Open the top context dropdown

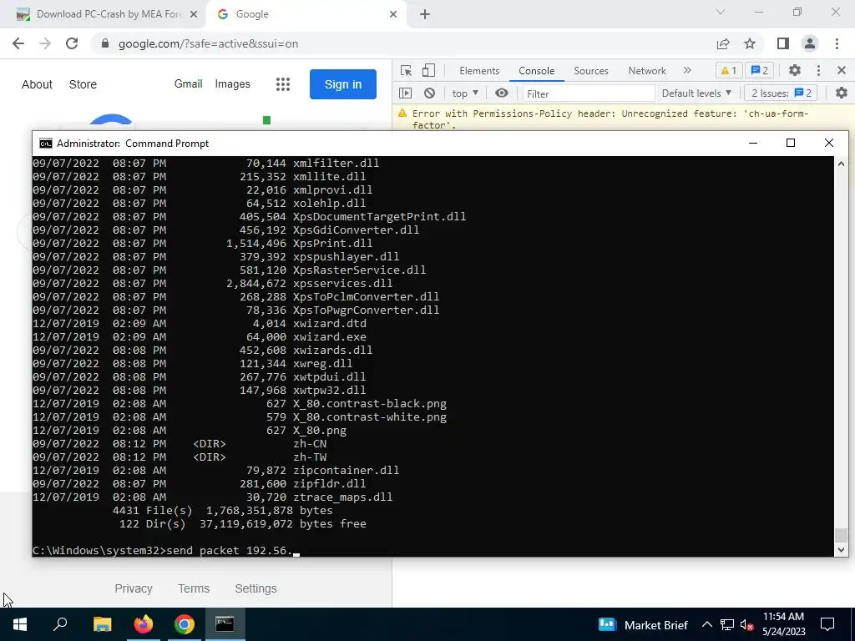click(465, 93)
